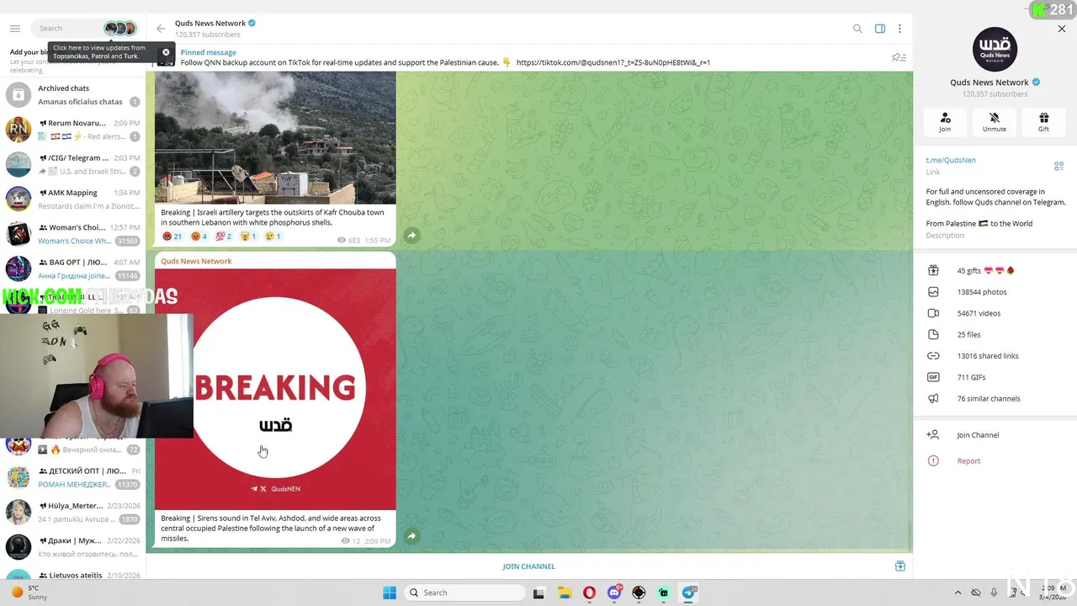Open the Rerum Novaru... chat
The height and width of the screenshot is (606, 1077).
tap(72, 130)
